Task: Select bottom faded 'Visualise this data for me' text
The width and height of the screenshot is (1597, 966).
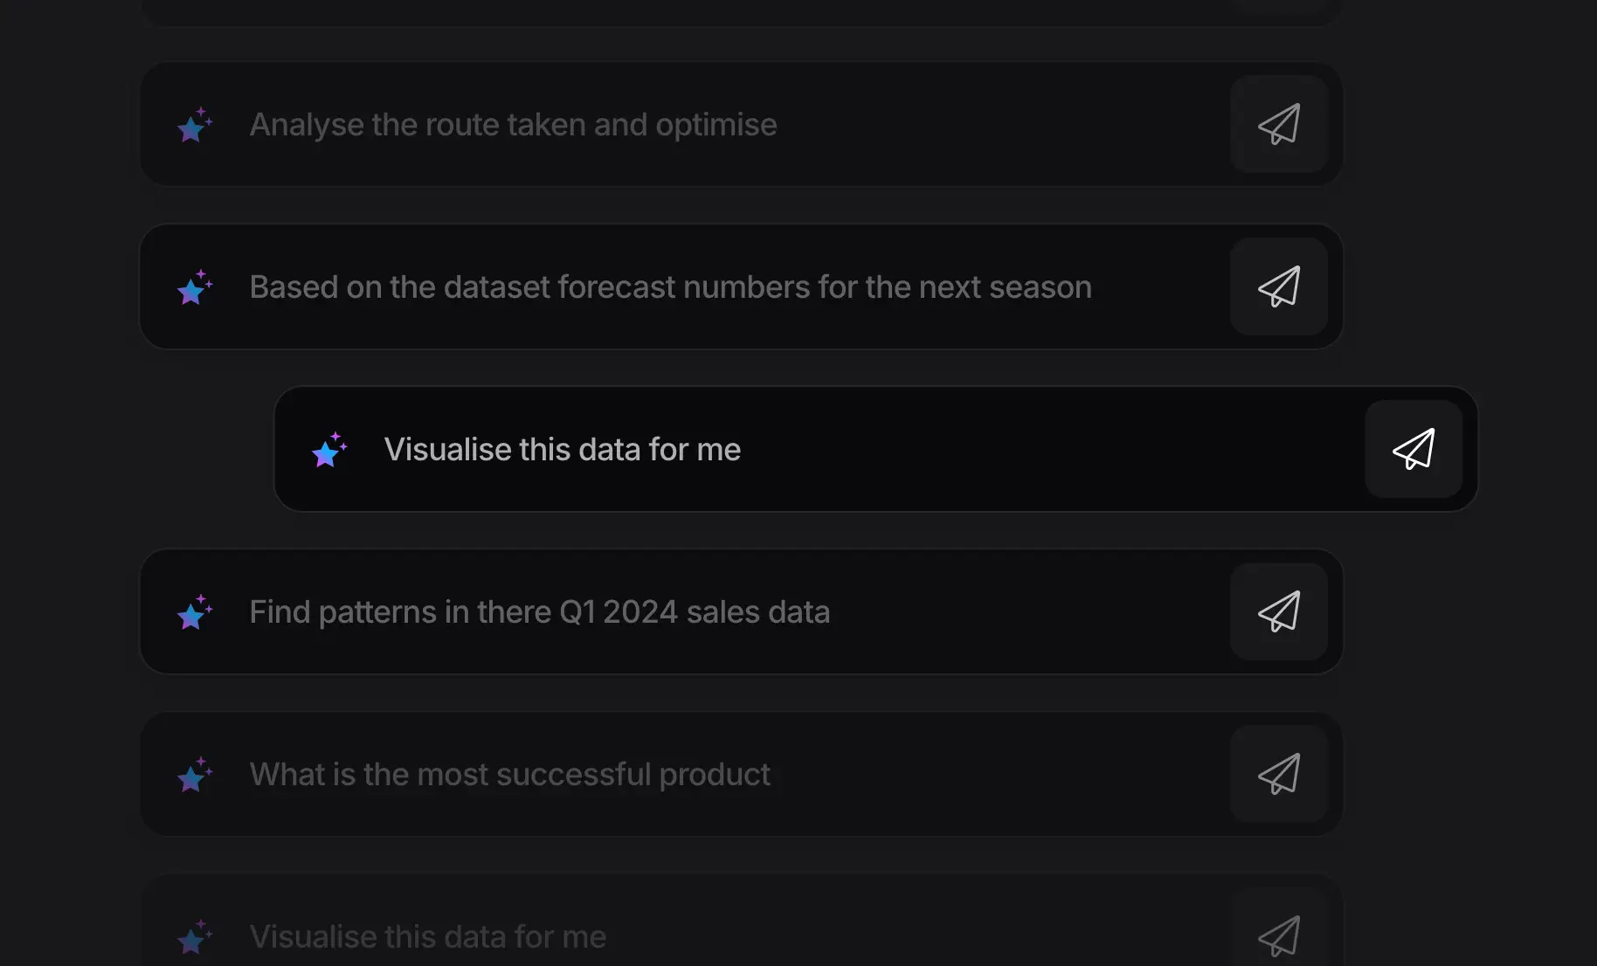Action: tap(428, 937)
